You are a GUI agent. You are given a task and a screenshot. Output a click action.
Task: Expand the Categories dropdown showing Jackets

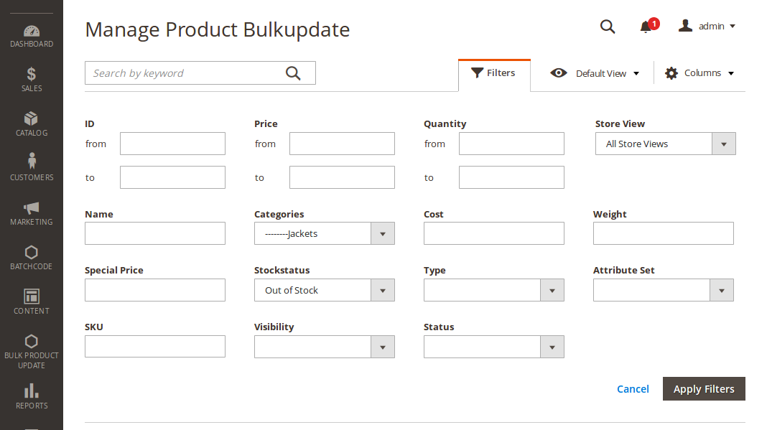[324, 233]
